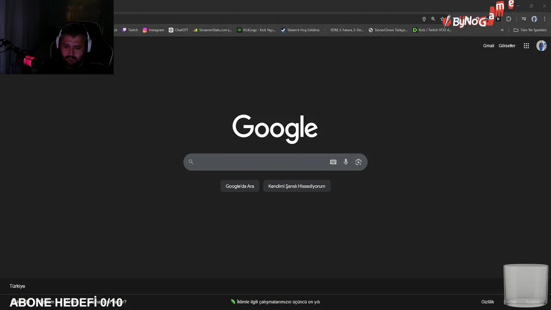Open the Chrome three-dot menu

click(x=545, y=19)
